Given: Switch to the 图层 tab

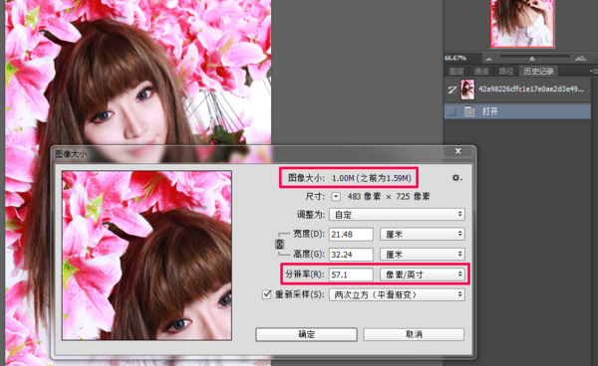Looking at the screenshot, I should pyautogui.click(x=456, y=72).
